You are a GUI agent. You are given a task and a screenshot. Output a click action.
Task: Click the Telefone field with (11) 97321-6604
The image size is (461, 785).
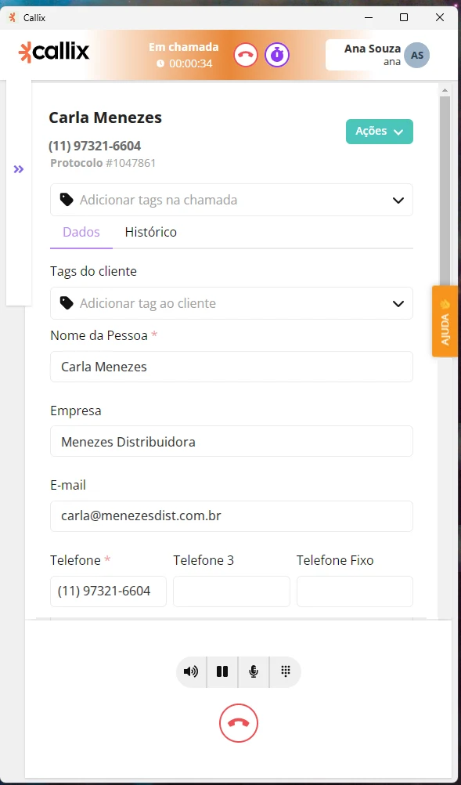tap(109, 591)
